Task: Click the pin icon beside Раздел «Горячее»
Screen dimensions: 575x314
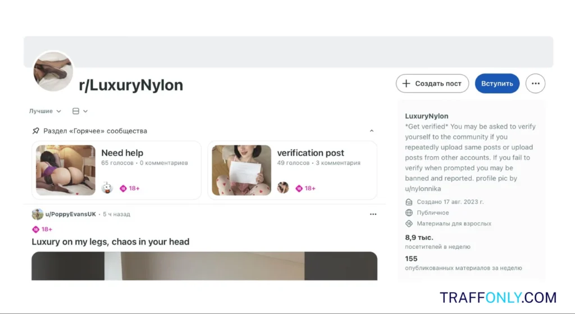Action: (36, 131)
